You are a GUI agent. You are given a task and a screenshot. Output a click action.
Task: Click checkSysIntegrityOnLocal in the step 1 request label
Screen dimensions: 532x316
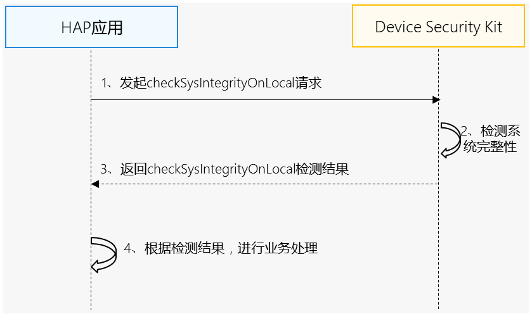tap(221, 84)
